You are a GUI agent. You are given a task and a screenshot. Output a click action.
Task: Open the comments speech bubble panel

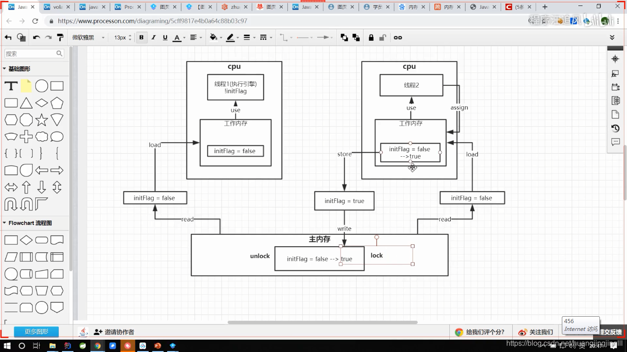click(x=616, y=142)
